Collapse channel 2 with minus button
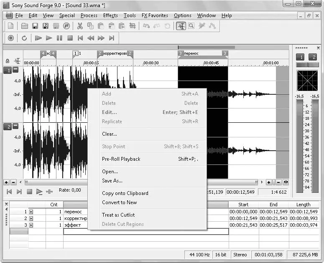 tap(15, 126)
